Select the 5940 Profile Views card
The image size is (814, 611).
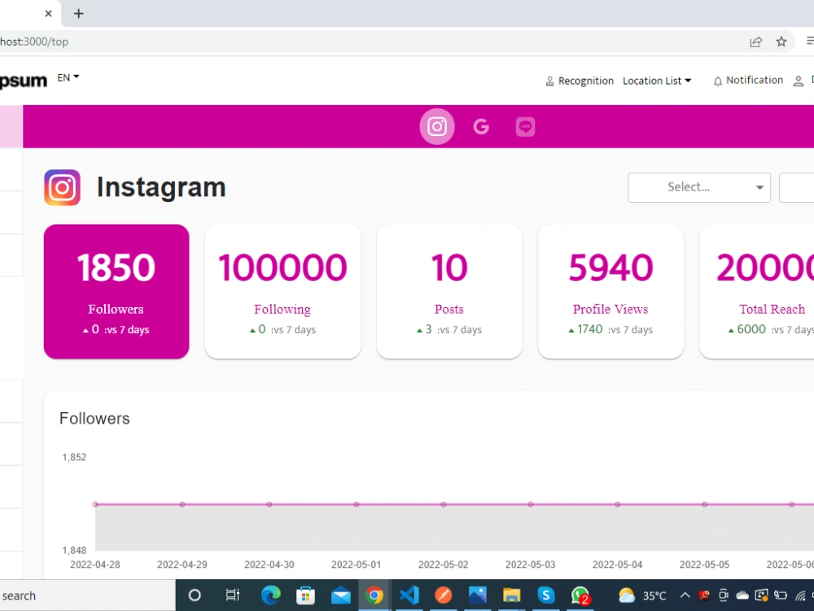[x=610, y=292]
